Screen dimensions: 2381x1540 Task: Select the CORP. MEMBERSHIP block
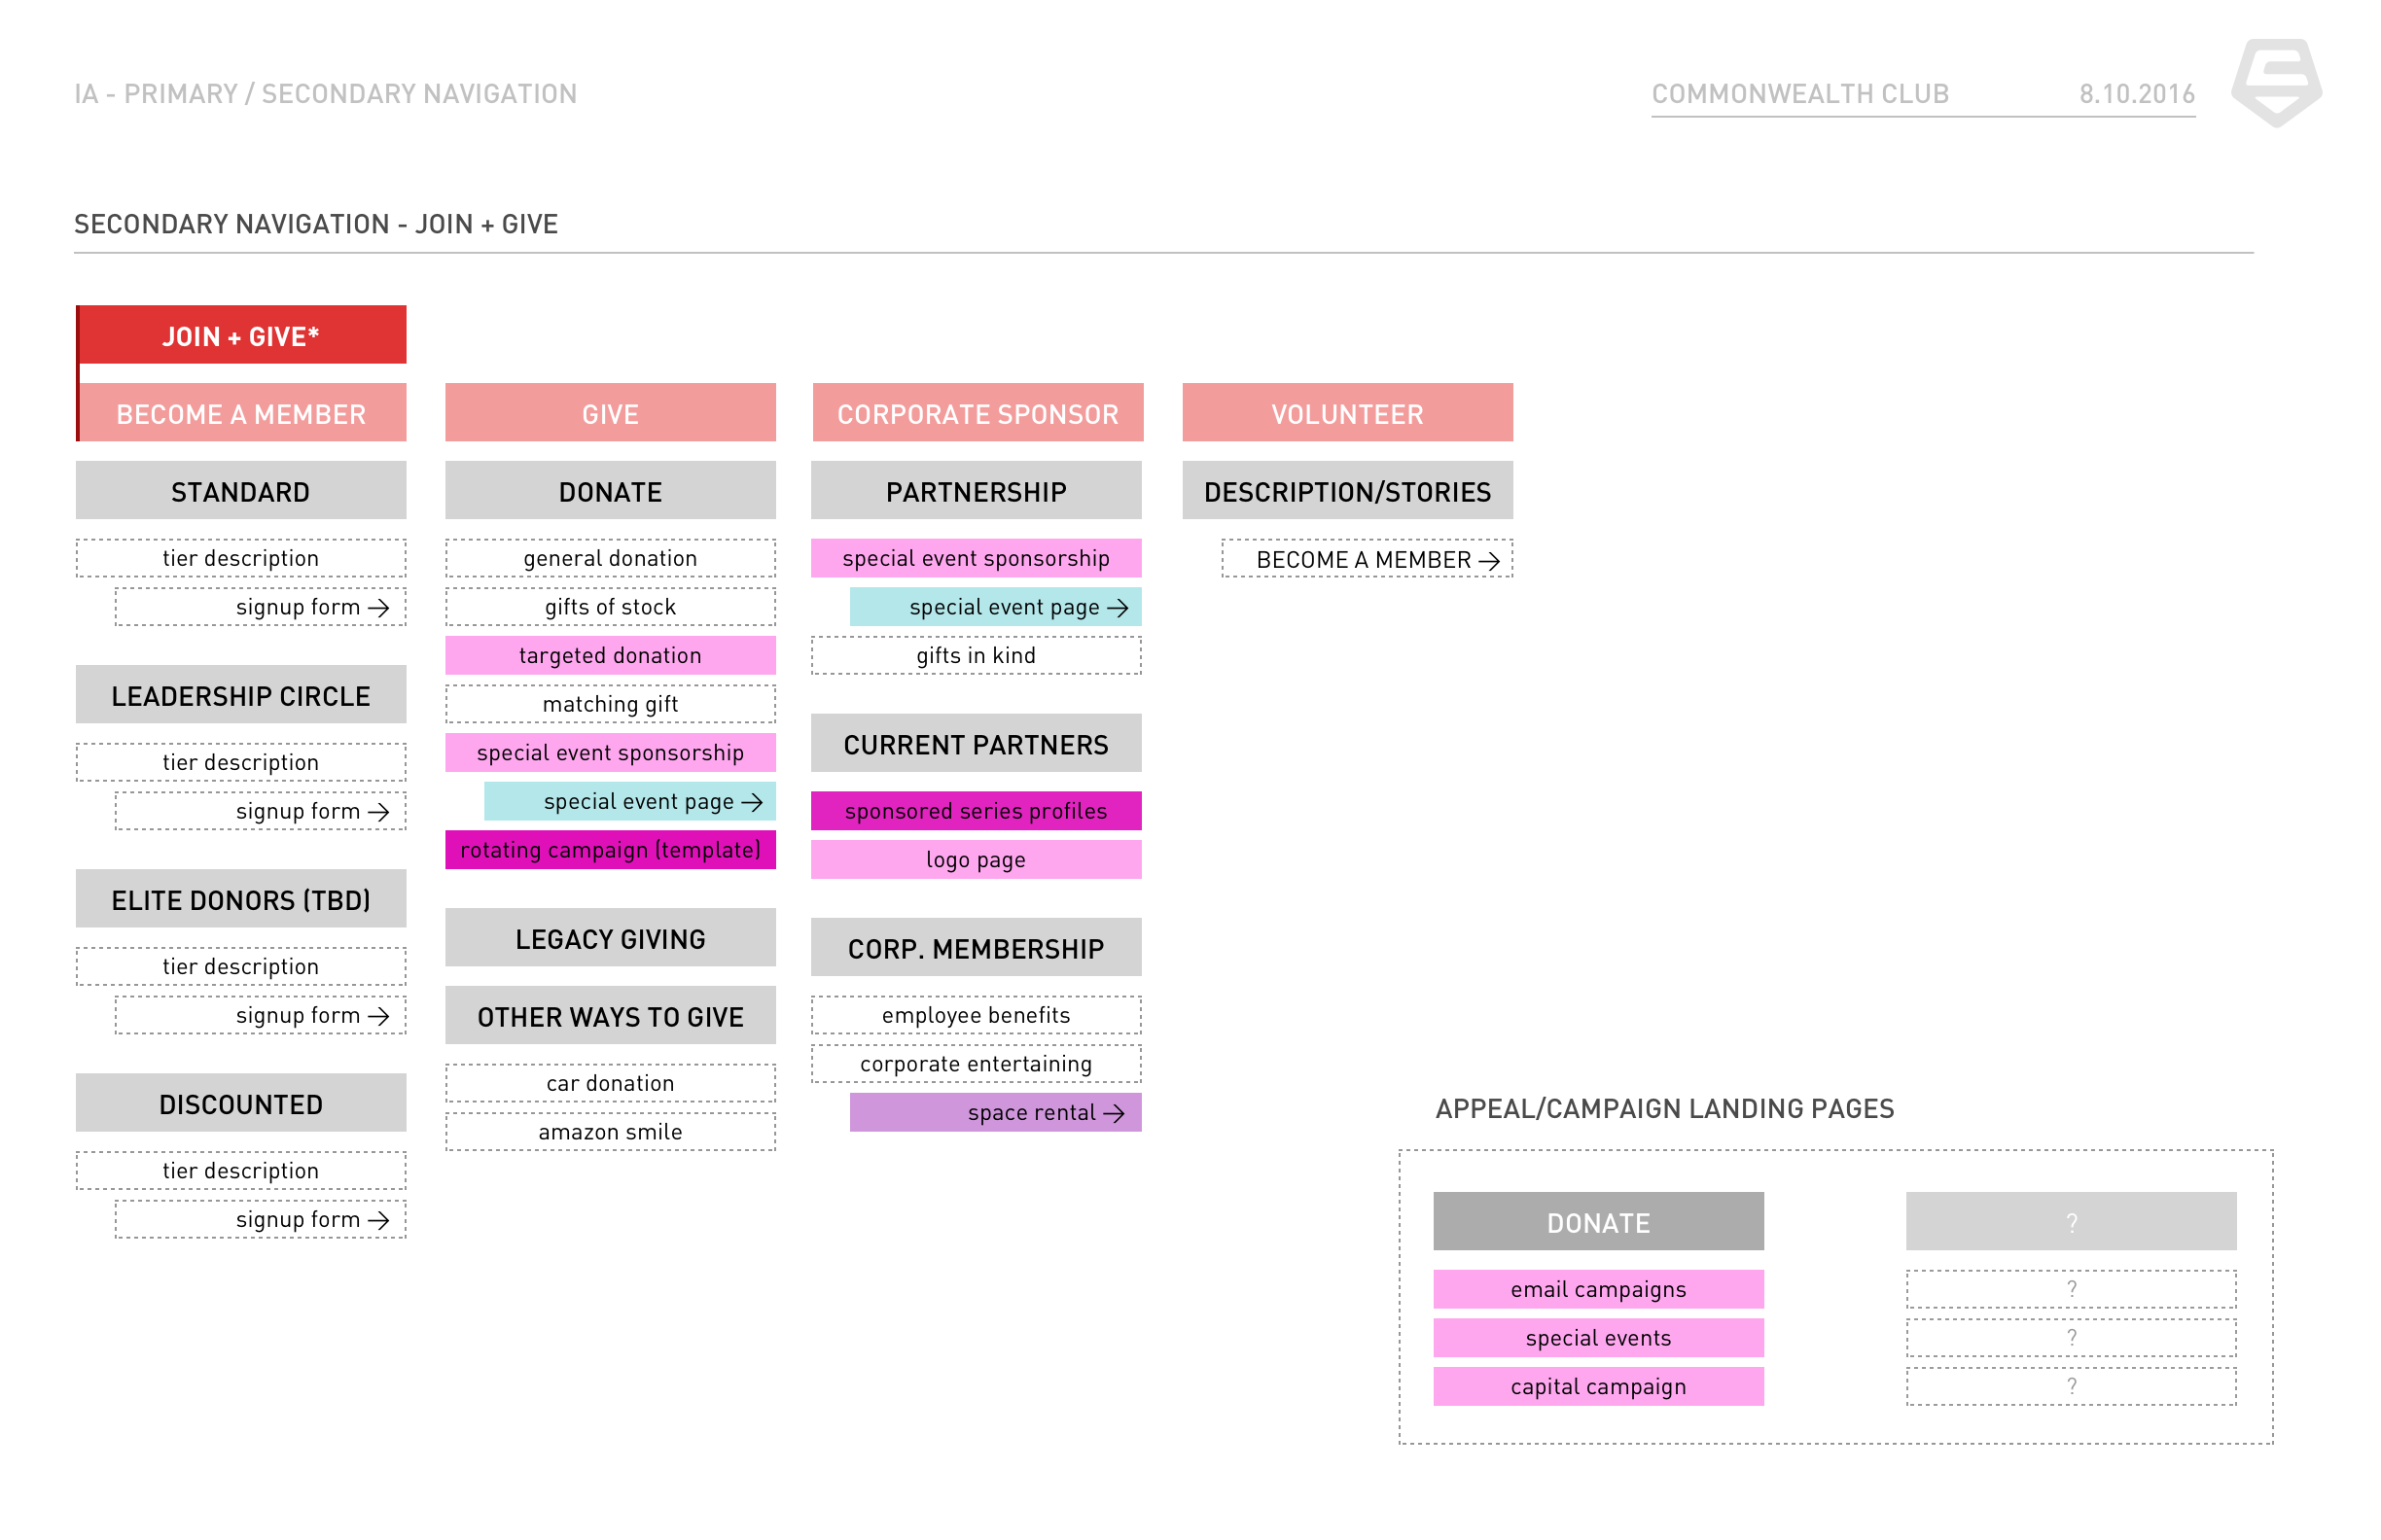coord(977,948)
